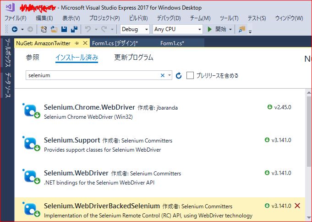Open the デバッグ(D) menu

click(x=169, y=18)
